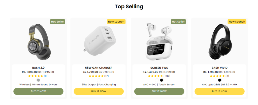258x105 pixels.
Task: Choose the black color swatch for Bash Vivid
Action: coord(219,80)
